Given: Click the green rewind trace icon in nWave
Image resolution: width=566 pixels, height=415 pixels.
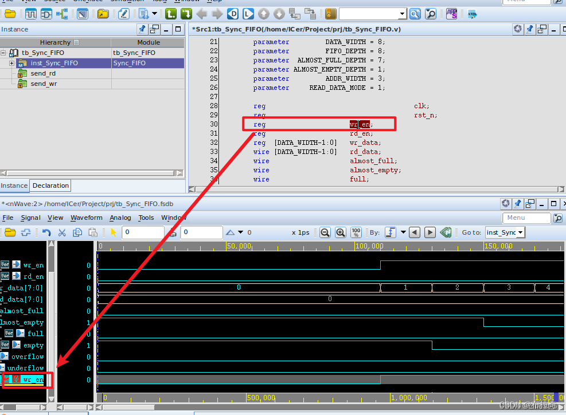Looking at the screenshot, I should (446, 232).
